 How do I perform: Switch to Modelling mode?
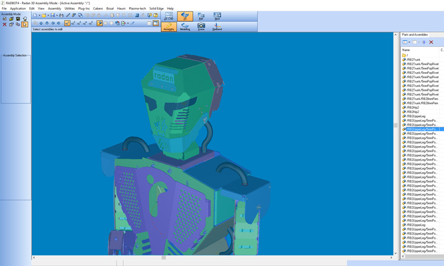click(x=185, y=27)
